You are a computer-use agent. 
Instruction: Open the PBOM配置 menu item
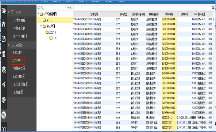[x=19, y=76]
